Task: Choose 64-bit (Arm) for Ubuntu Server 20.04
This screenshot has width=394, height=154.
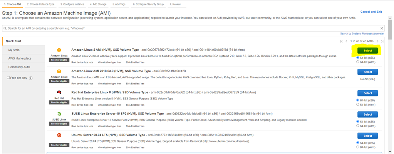Action: click(358, 147)
